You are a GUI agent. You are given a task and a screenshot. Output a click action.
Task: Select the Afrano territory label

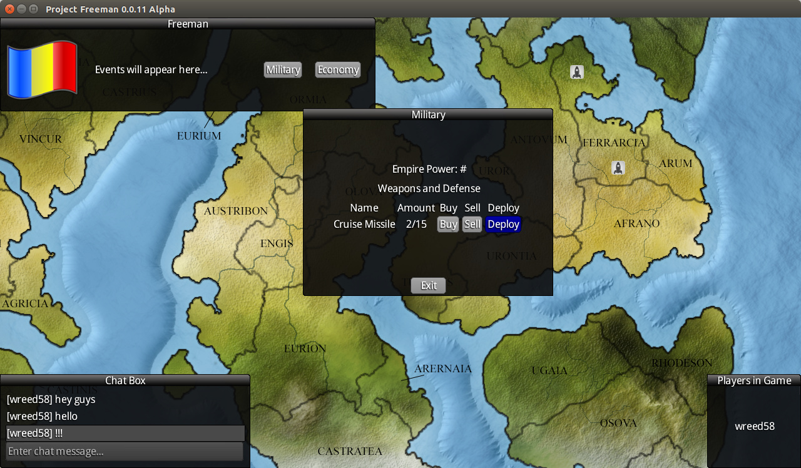[x=636, y=223]
